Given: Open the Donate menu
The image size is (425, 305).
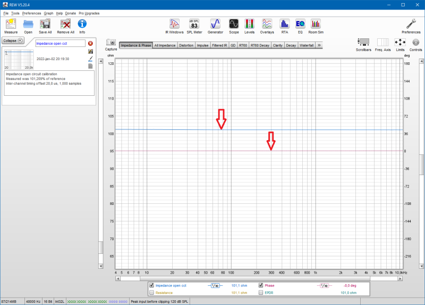Looking at the screenshot, I should (71, 13).
